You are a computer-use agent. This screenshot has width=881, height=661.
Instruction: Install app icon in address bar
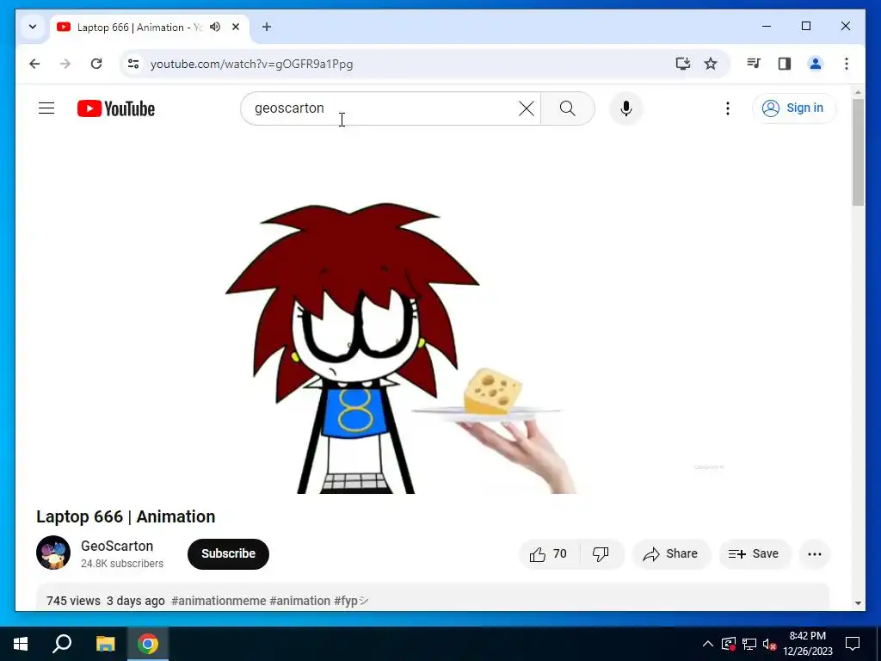tap(682, 64)
